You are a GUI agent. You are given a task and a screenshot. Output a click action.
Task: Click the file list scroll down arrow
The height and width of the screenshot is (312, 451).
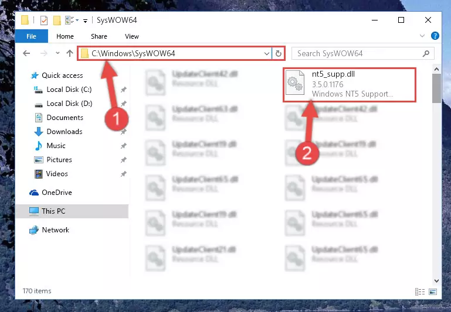pos(436,281)
